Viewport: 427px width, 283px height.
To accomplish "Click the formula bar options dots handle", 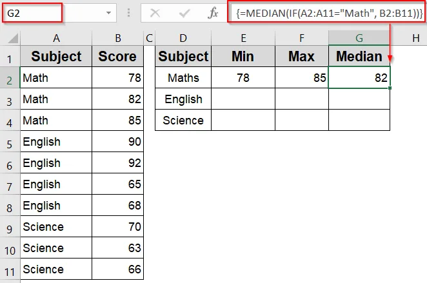I will 128,13.
